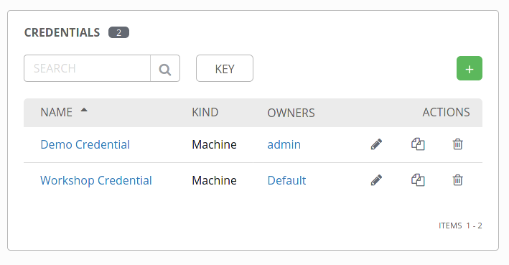Copy the Demo Credential
The height and width of the screenshot is (265, 509).
[418, 144]
